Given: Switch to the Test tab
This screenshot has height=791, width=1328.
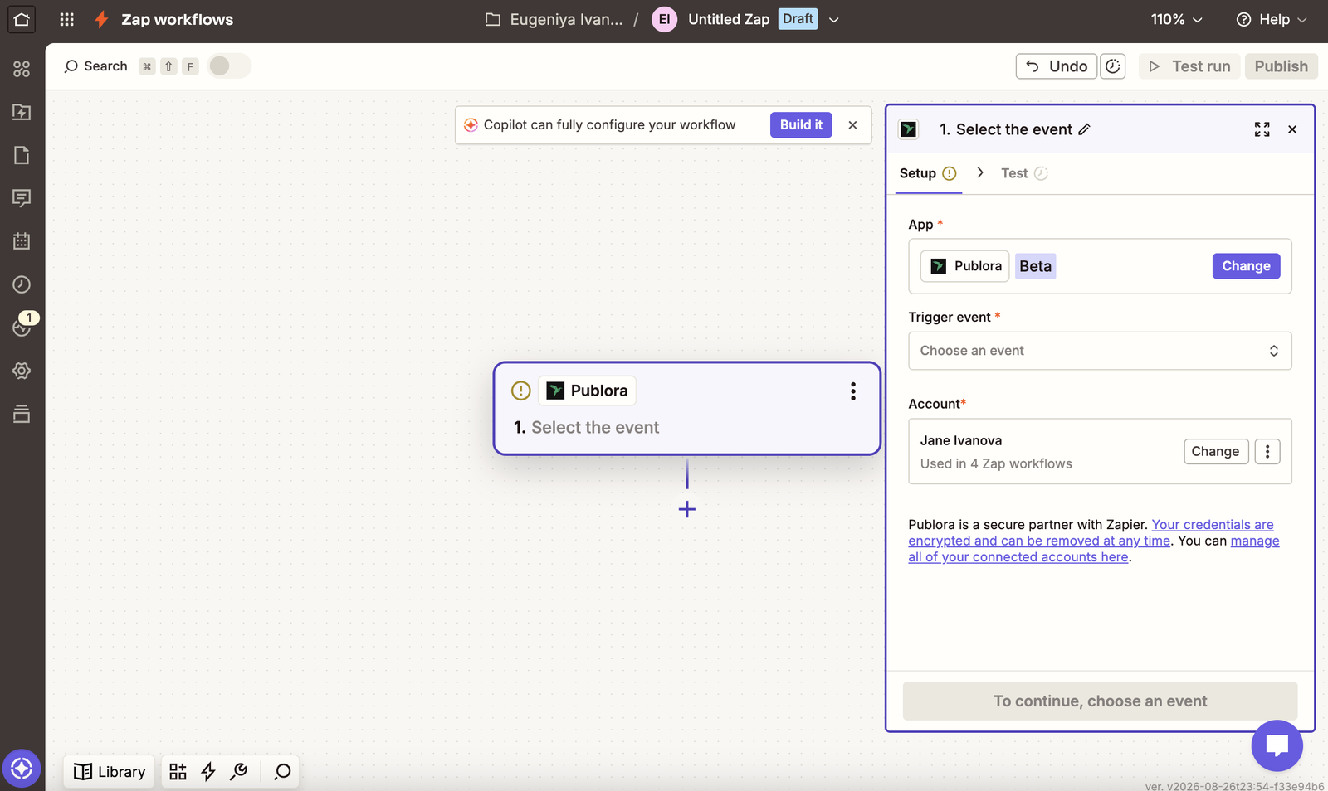Looking at the screenshot, I should (1024, 173).
